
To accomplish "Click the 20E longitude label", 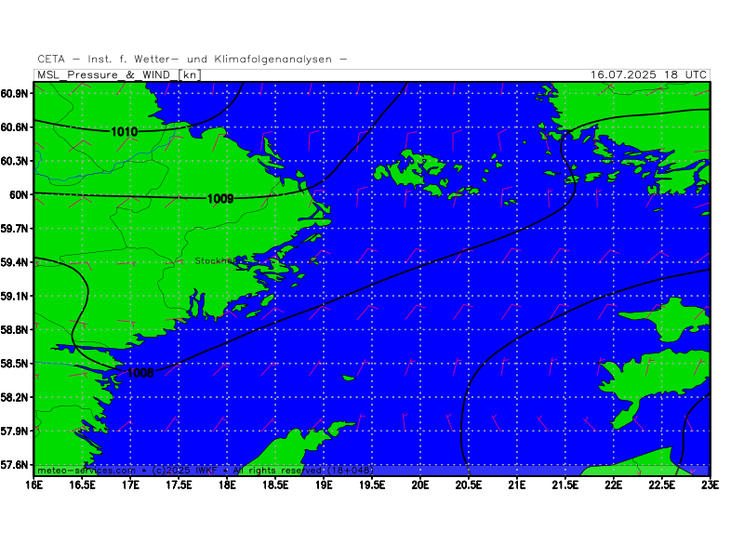I will coord(420,485).
